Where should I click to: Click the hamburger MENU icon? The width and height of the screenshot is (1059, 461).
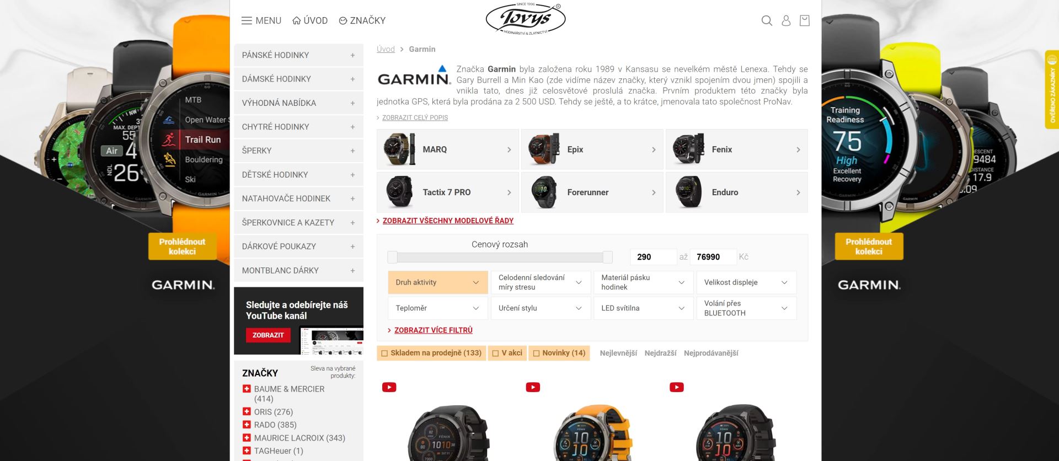click(x=247, y=21)
